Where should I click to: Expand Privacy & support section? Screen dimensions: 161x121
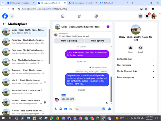(136, 77)
